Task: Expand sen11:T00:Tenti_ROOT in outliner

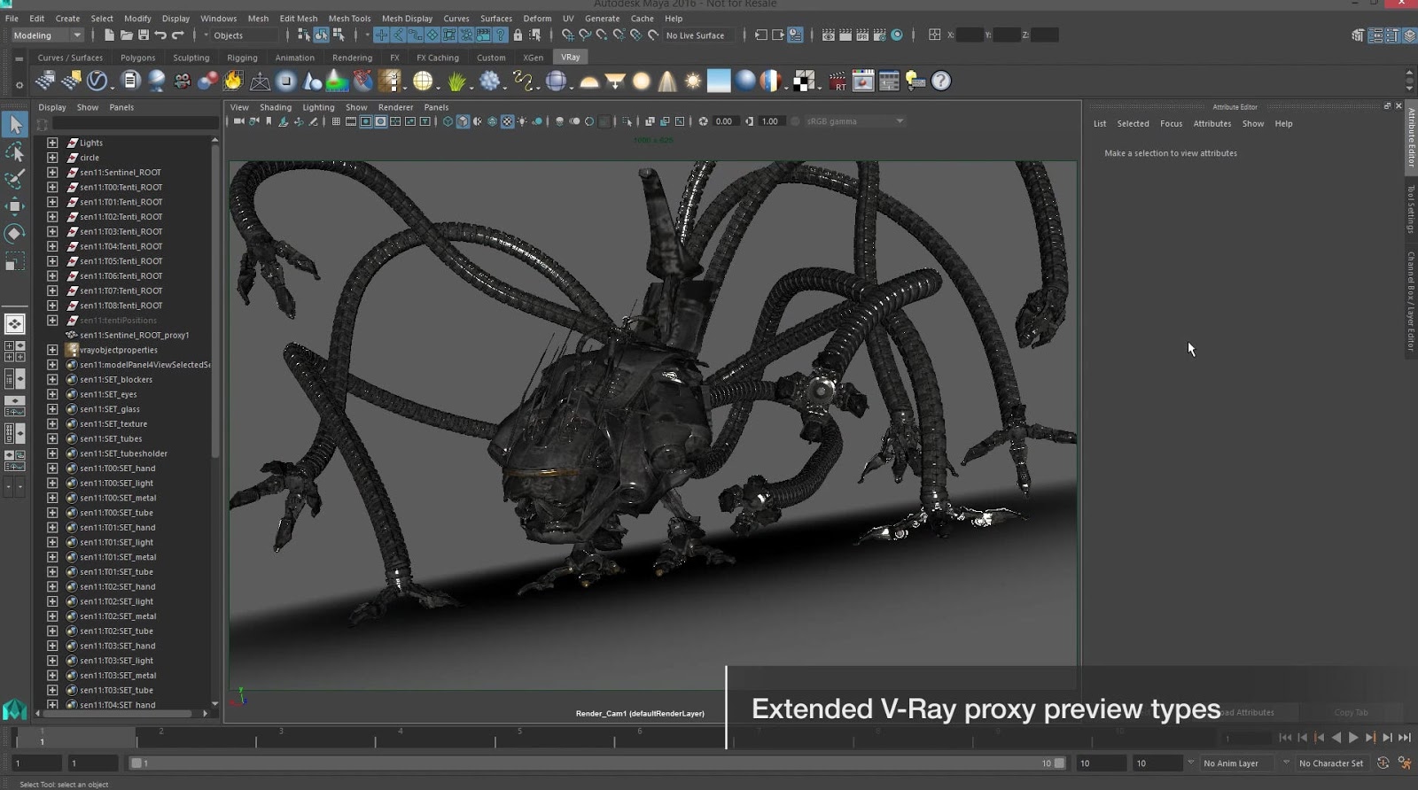Action: [x=52, y=187]
